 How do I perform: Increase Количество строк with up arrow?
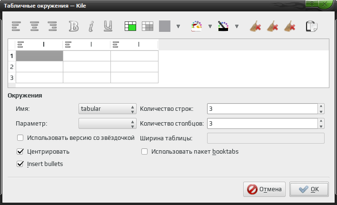tap(321, 106)
